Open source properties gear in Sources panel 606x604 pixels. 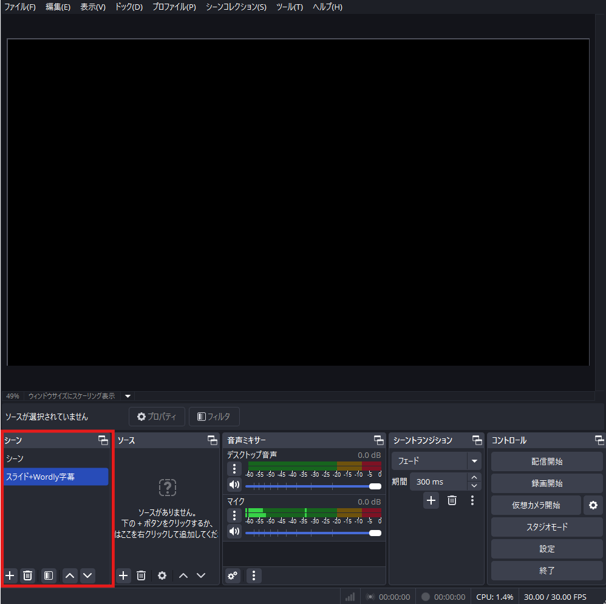tap(162, 575)
